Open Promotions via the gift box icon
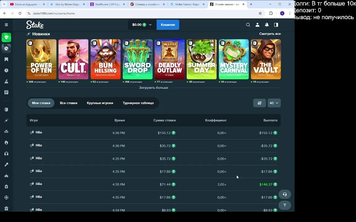 tap(6, 208)
